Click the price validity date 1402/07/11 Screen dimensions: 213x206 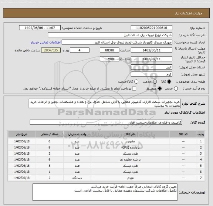[x=152, y=59]
